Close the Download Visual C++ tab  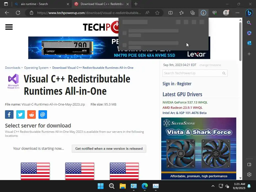tap(128, 4)
